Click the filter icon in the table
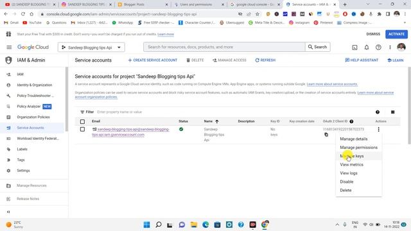This screenshot has height=231, width=411. 82,112
